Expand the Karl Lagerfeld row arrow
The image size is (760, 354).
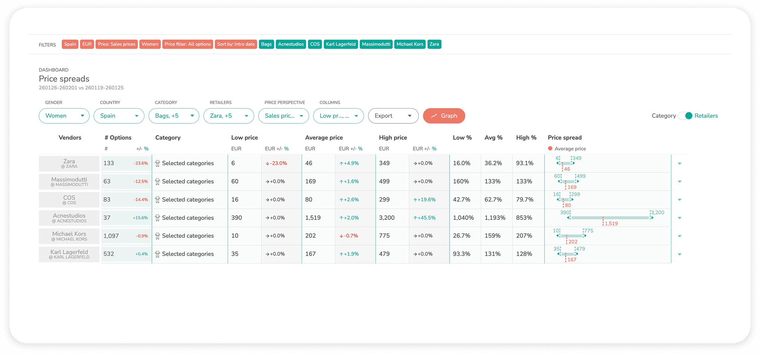point(680,254)
